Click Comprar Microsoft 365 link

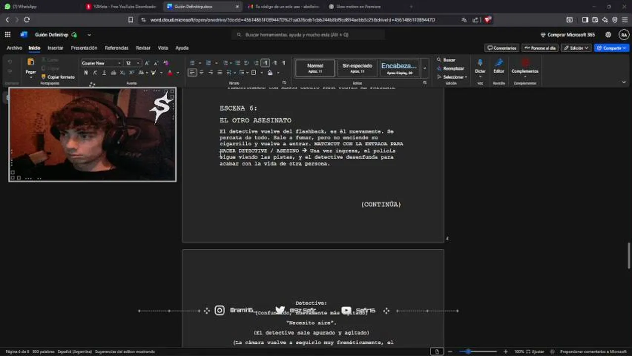coord(567,35)
